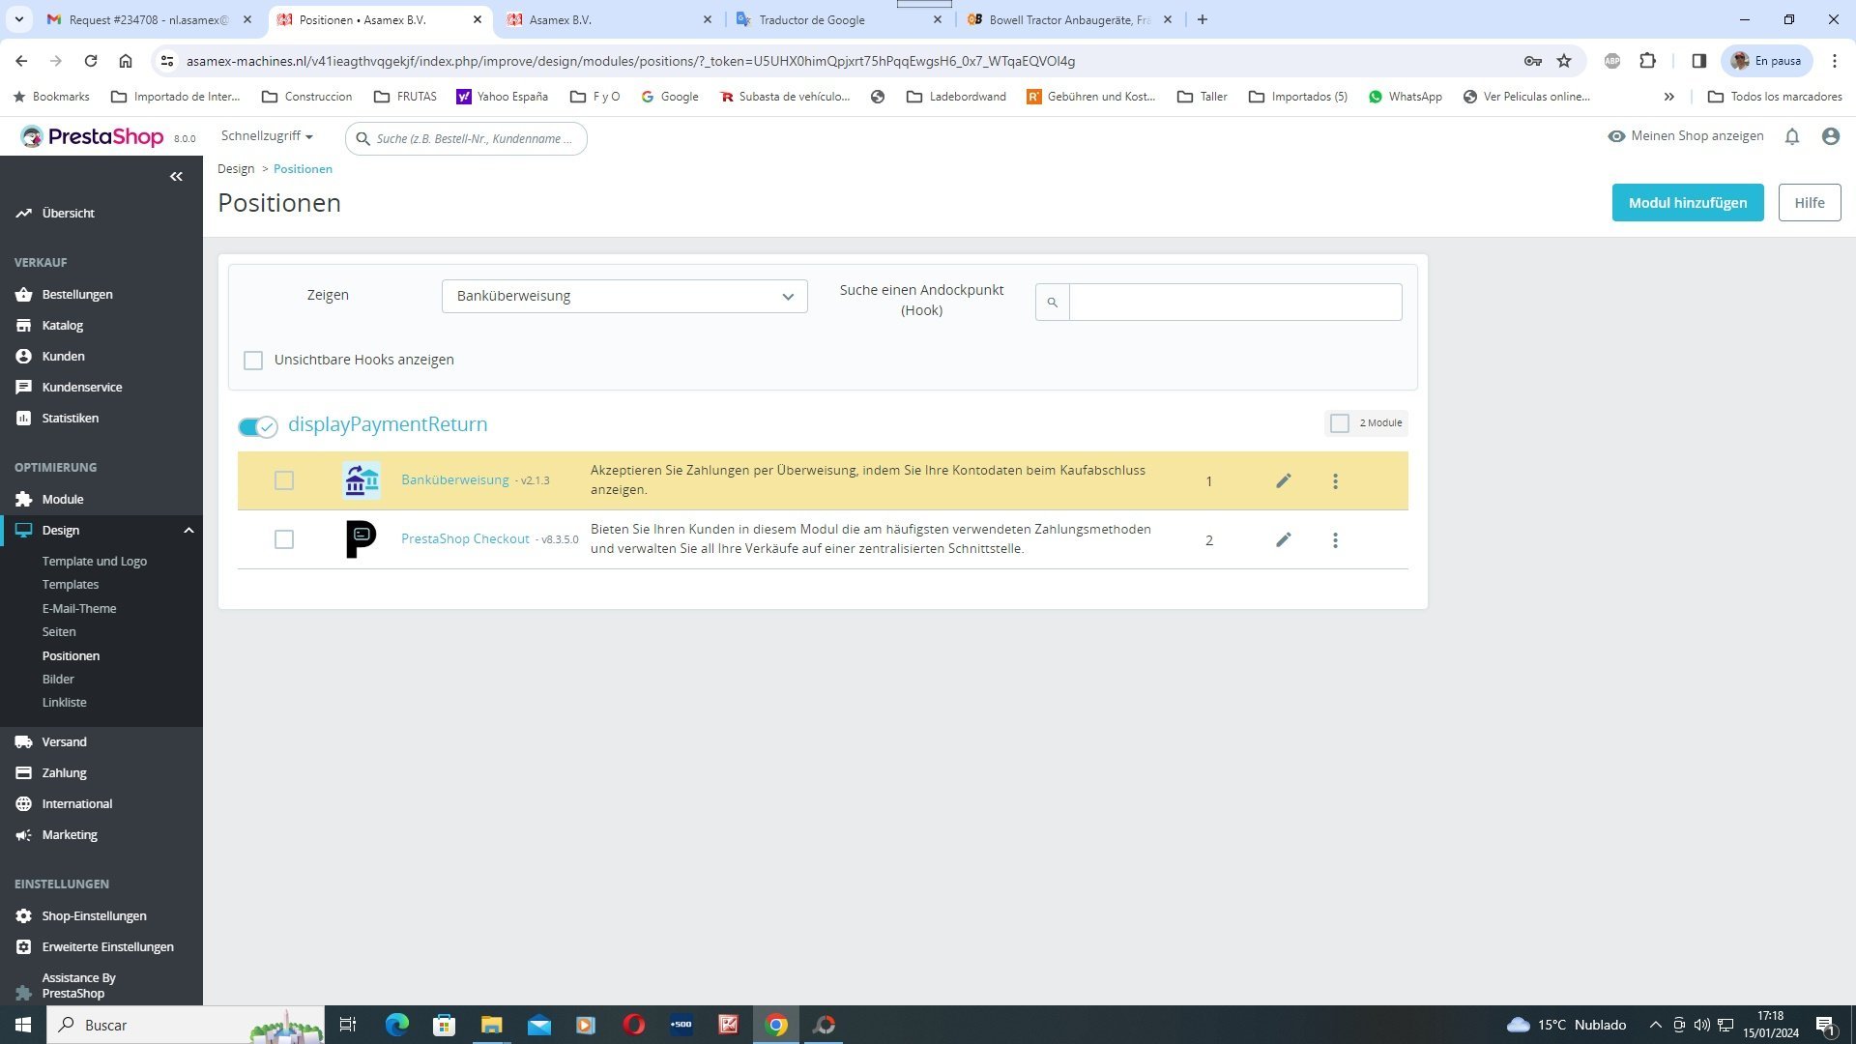The width and height of the screenshot is (1856, 1044).
Task: Open the user profile icon
Action: [x=1830, y=136]
